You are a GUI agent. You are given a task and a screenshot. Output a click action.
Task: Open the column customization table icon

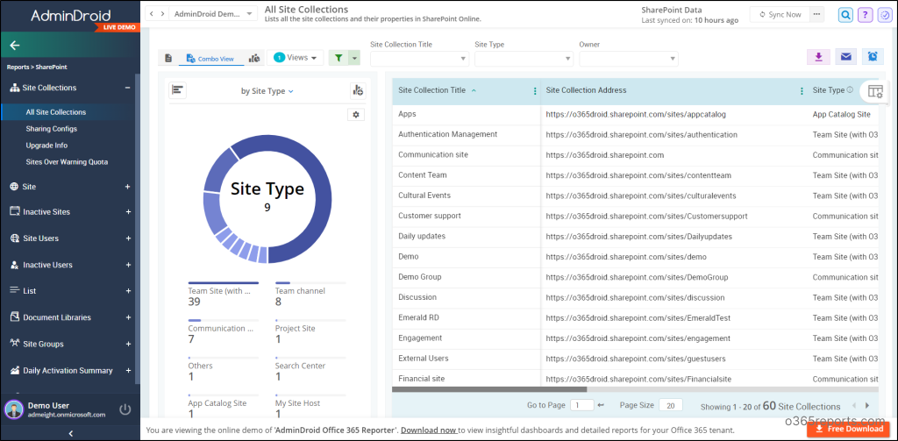click(874, 91)
